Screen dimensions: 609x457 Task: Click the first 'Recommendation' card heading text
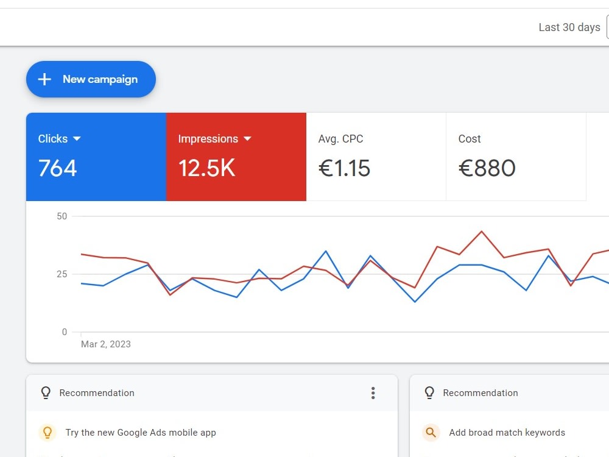[x=97, y=393]
